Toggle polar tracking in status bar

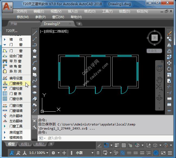[99, 146]
